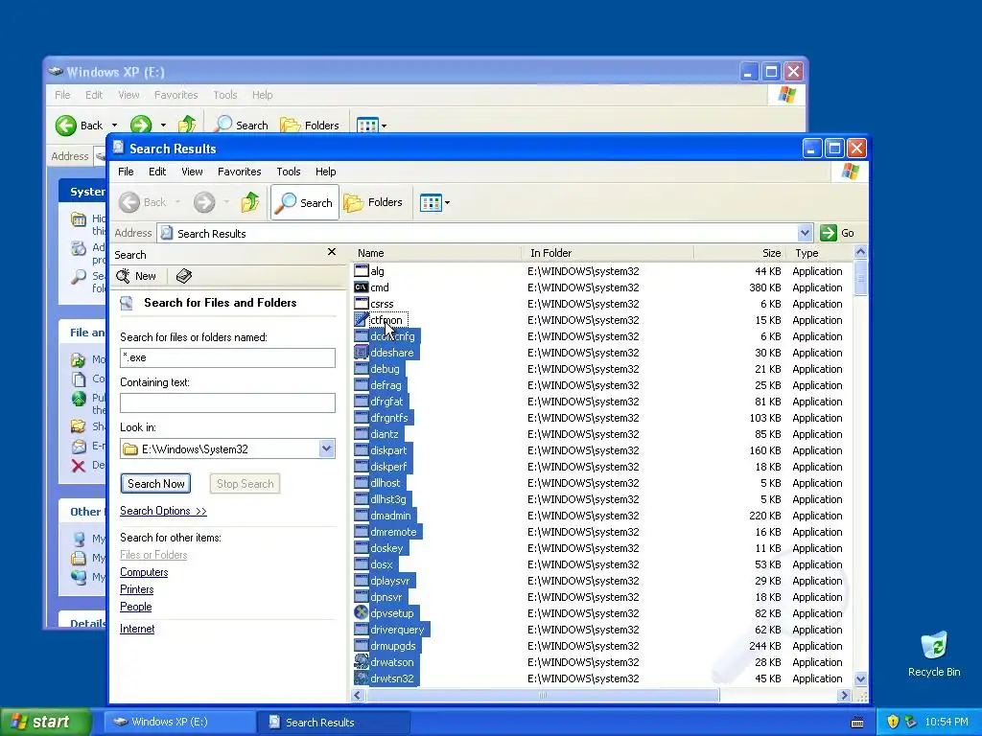Screen dimensions: 982x736
Task: Select the drwtsn32 application icon
Action: [362, 678]
